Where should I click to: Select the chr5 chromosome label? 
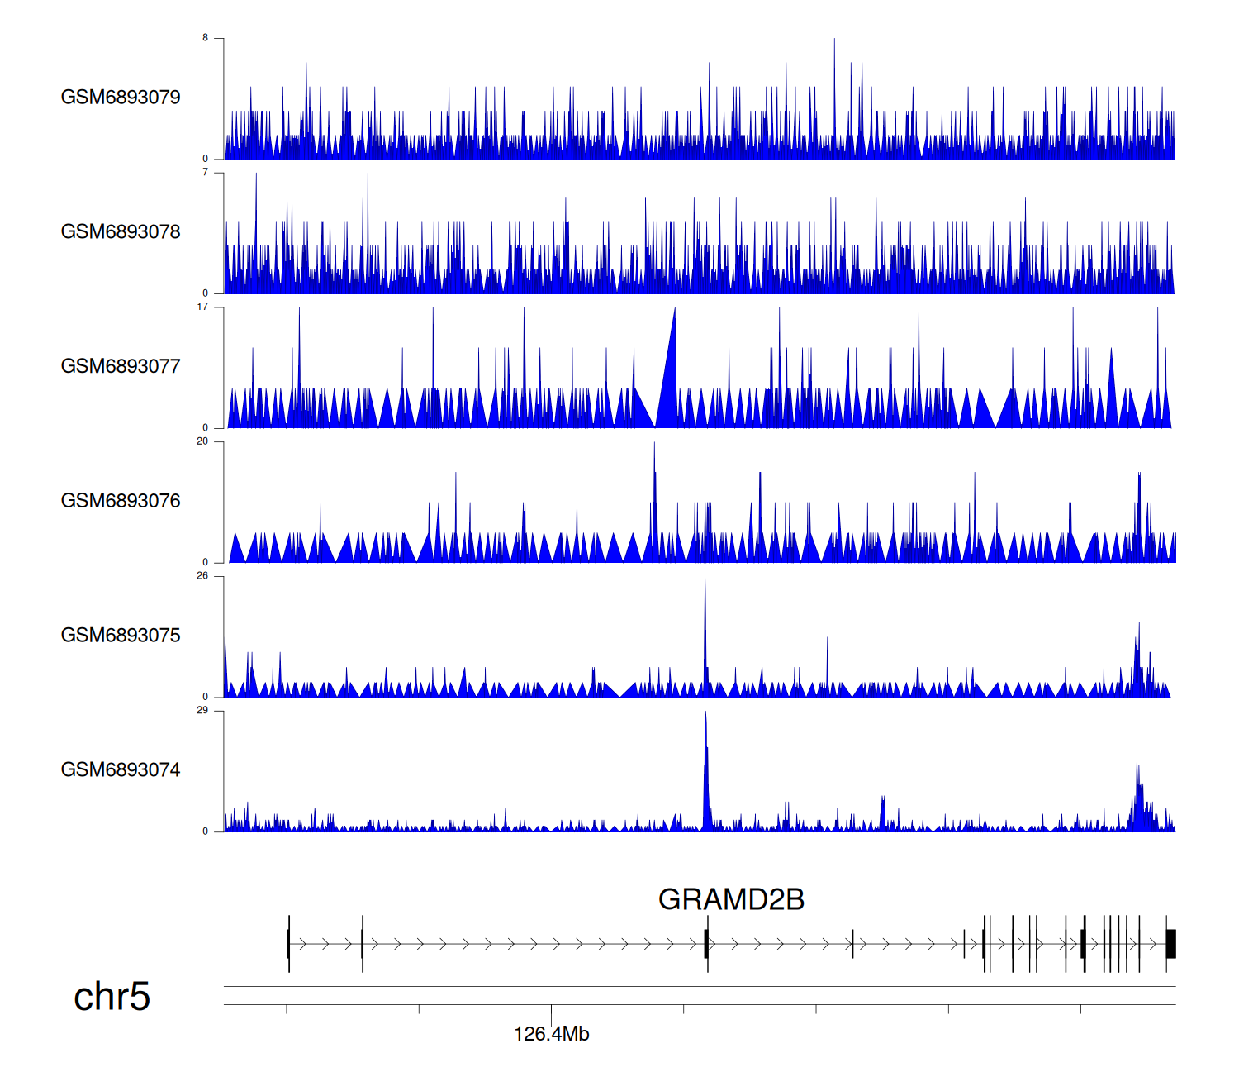(112, 996)
